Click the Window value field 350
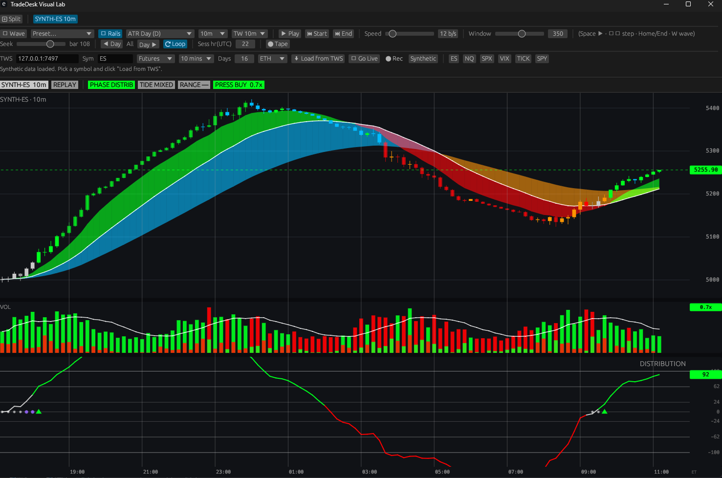Viewport: 722px width, 478px height. click(558, 34)
